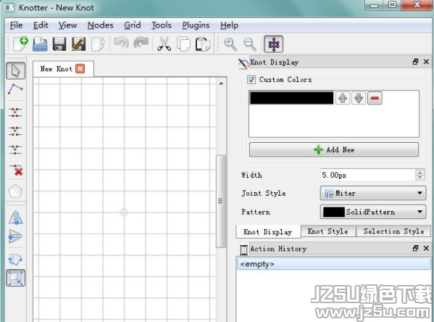Create a new knot document
This screenshot has width=434, height=322.
20,44
